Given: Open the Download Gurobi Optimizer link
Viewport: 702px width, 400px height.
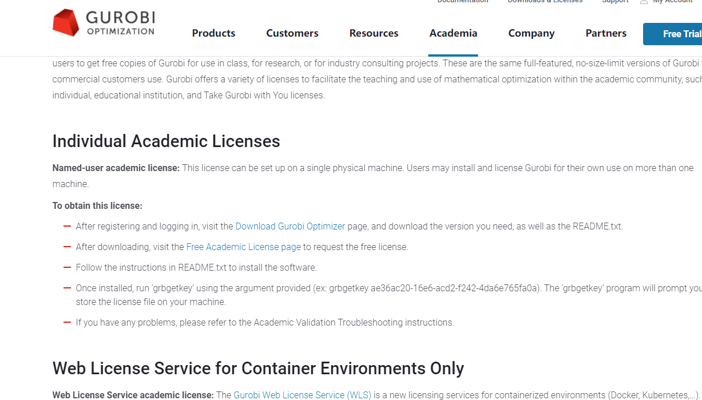Looking at the screenshot, I should point(290,226).
